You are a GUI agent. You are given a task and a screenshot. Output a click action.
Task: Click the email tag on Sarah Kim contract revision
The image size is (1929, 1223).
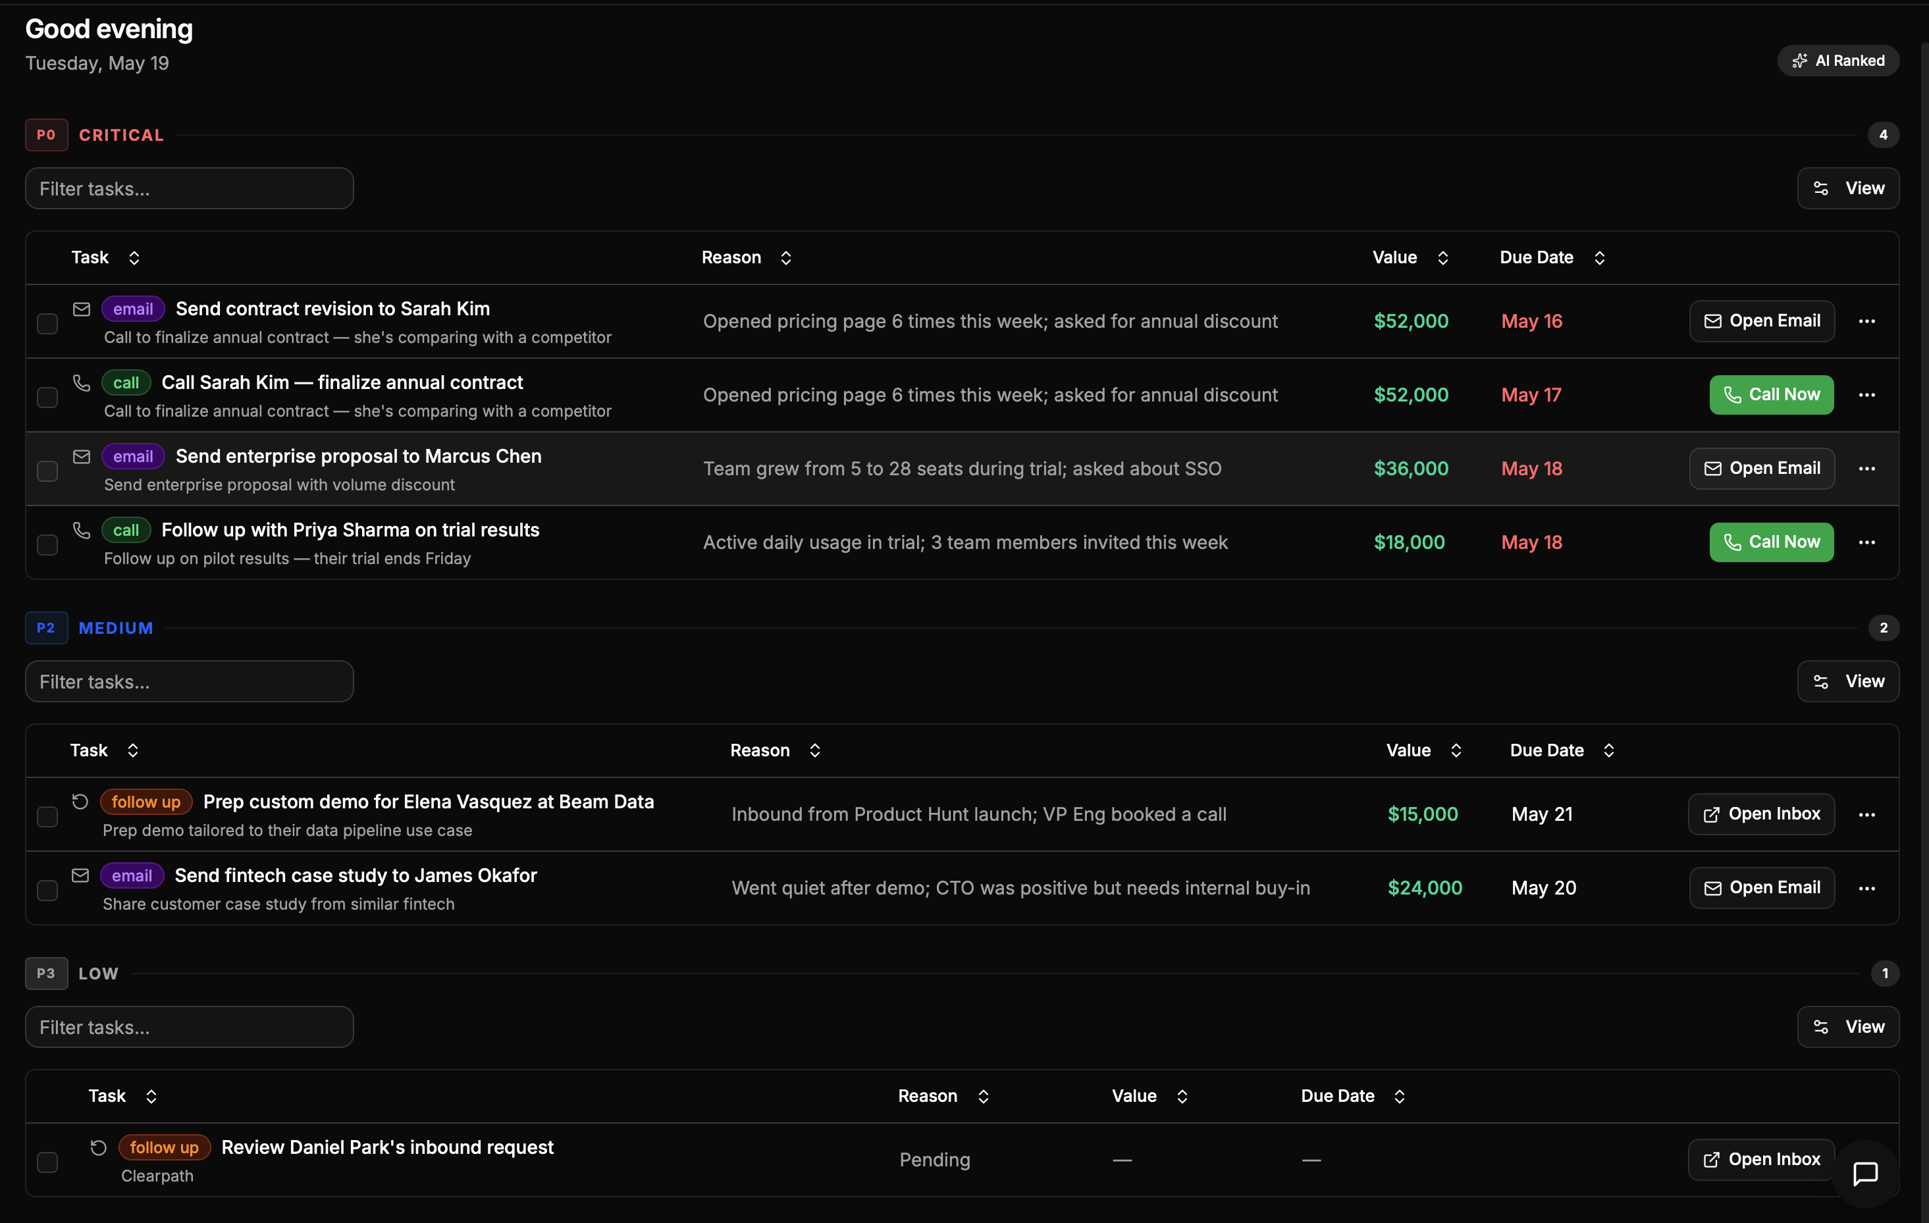(133, 309)
